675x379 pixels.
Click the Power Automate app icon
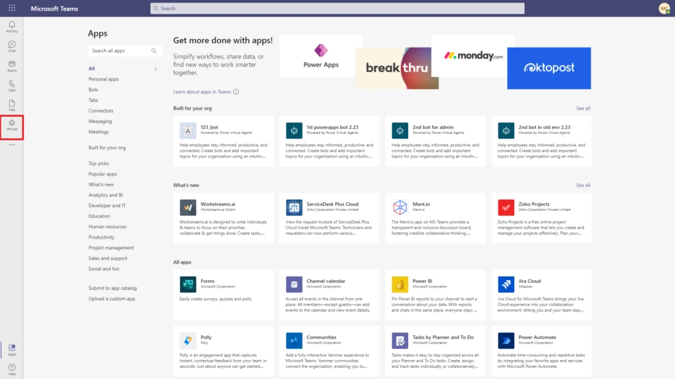(506, 341)
